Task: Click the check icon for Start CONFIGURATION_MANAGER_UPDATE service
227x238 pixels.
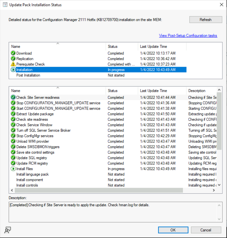Action: (x=13, y=108)
